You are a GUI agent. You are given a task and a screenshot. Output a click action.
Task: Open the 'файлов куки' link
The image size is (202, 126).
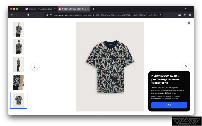pos(170,93)
